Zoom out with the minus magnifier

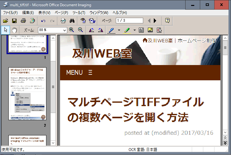pyautogui.click(x=80, y=30)
